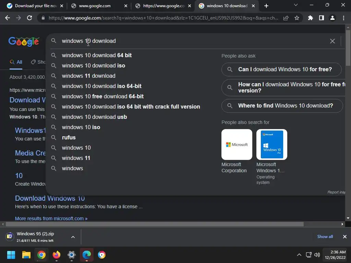Click scrollbar right arrow
This screenshot has width=351, height=263.
click(342, 224)
